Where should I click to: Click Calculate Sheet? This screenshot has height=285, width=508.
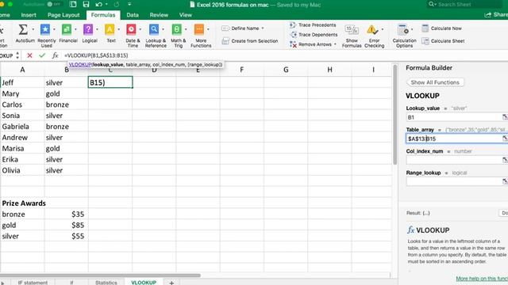(443, 41)
